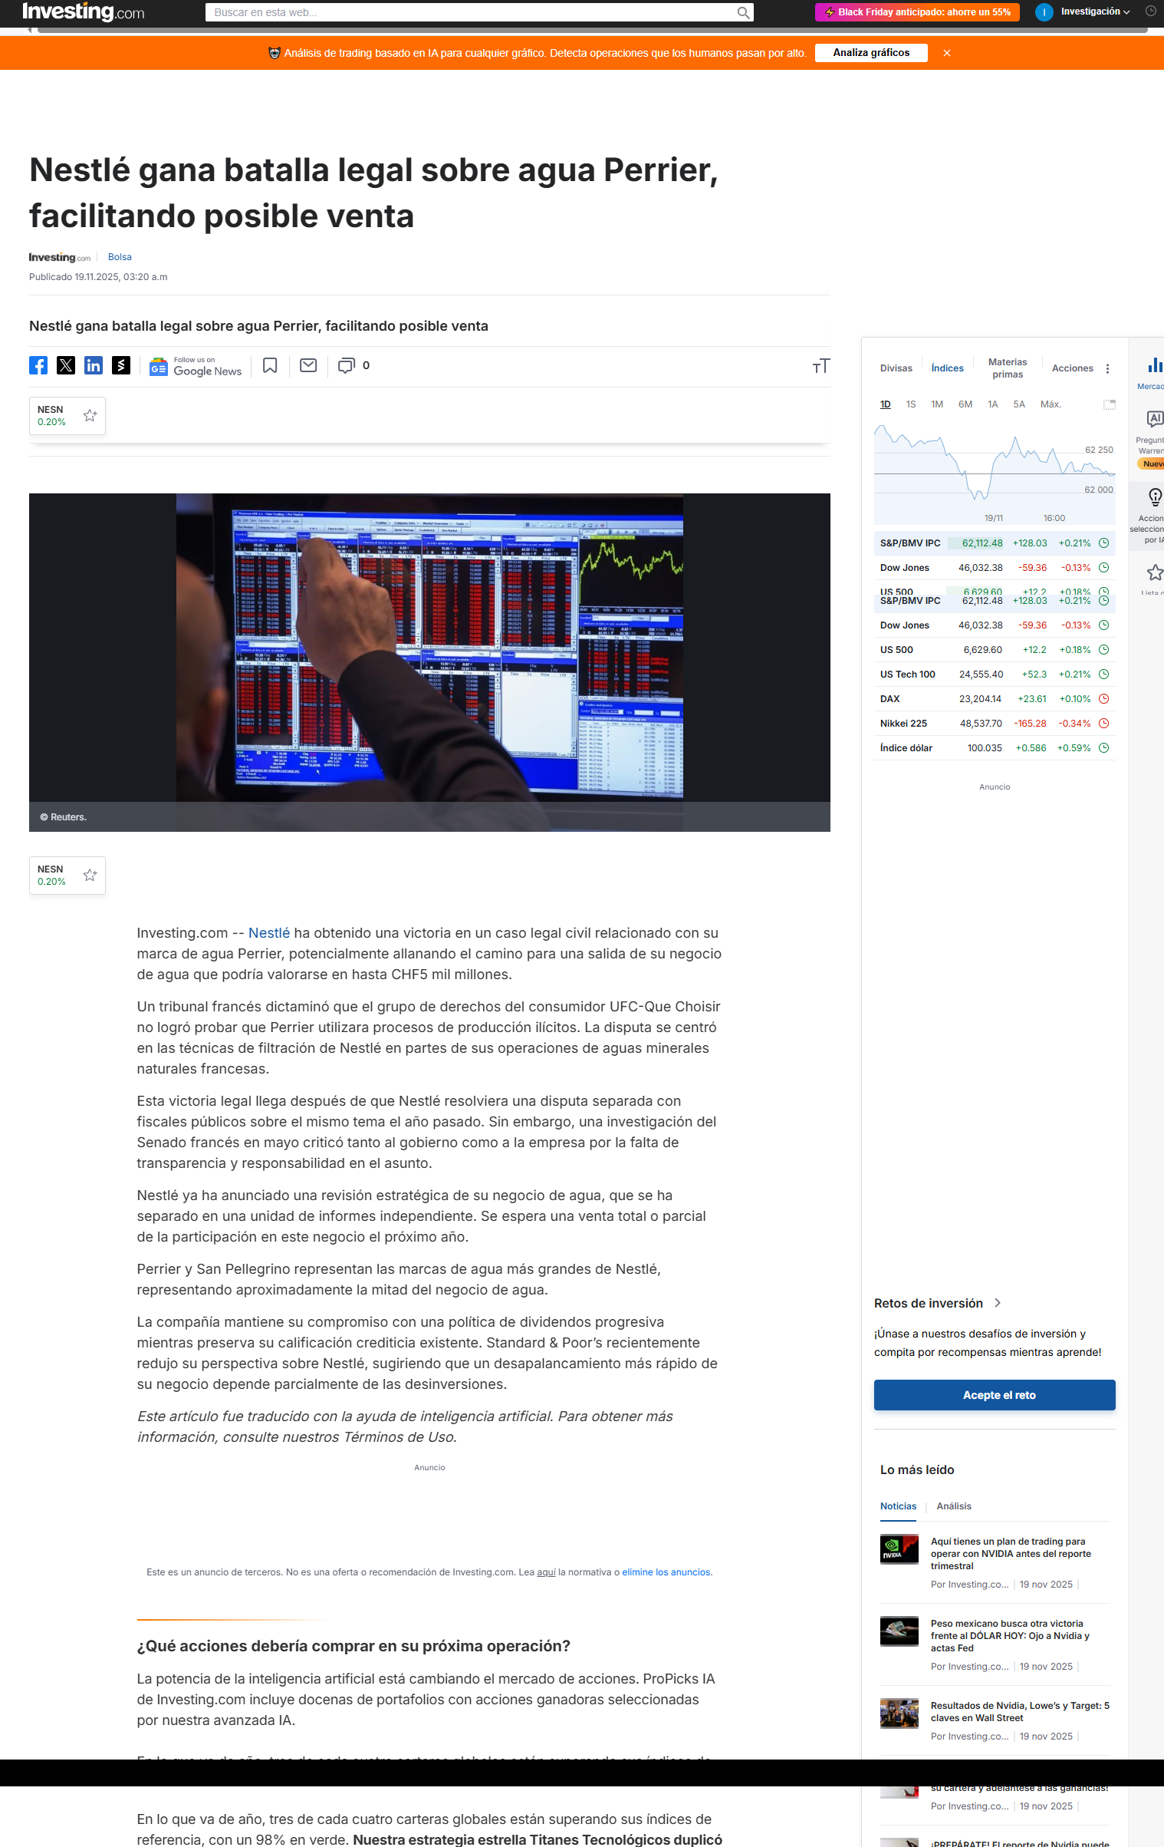The height and width of the screenshot is (1847, 1164).
Task: Click the Black Friday anticipado promo button
Action: [917, 12]
